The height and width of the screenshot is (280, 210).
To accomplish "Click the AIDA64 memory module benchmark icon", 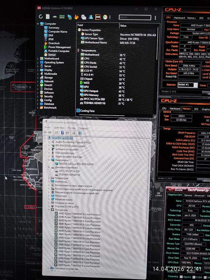I will tap(62, 17).
